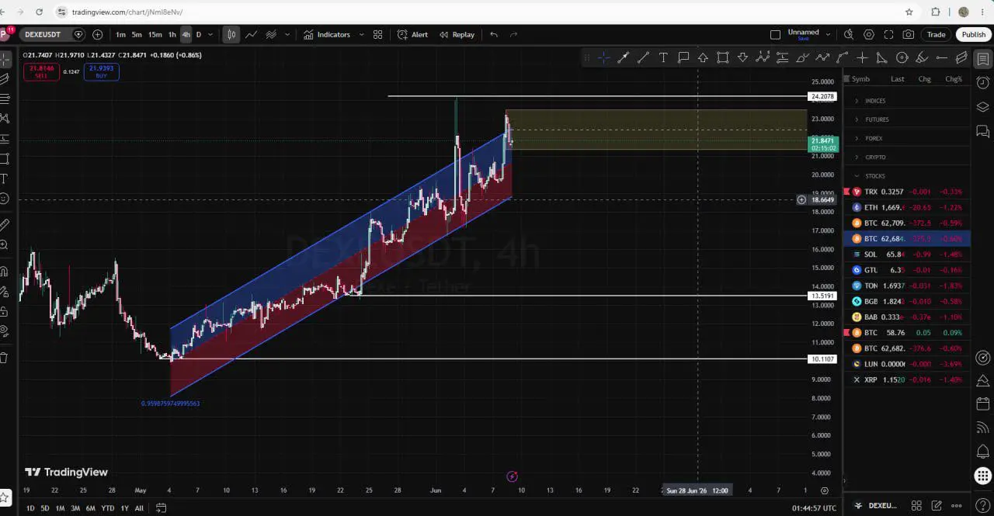Viewport: 994px width, 516px height.
Task: Select the callout comment tool
Action: click(683, 57)
